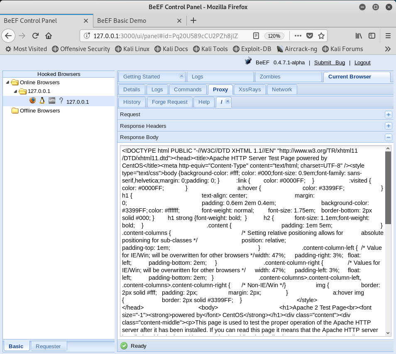Open the Firefox library icon
396x354 pixels.
359,36
